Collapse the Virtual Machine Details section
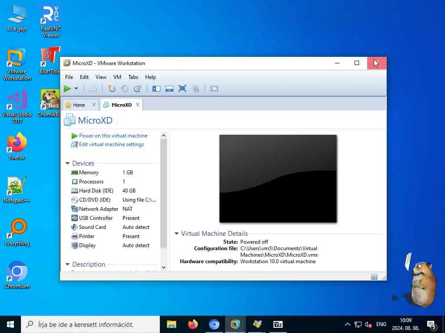Viewport: 445px width, 333px height. pyautogui.click(x=176, y=234)
